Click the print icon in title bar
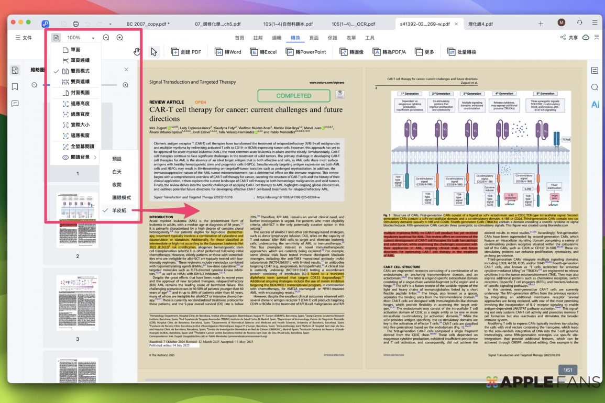This screenshot has height=403, width=605. (x=76, y=24)
